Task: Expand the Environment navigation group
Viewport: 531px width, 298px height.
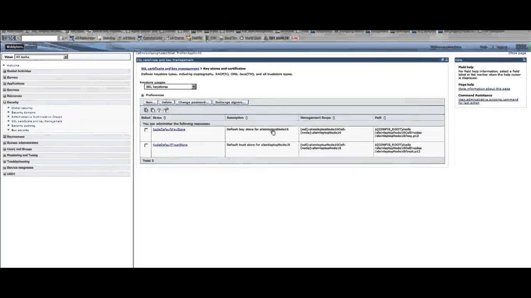Action: (5, 137)
